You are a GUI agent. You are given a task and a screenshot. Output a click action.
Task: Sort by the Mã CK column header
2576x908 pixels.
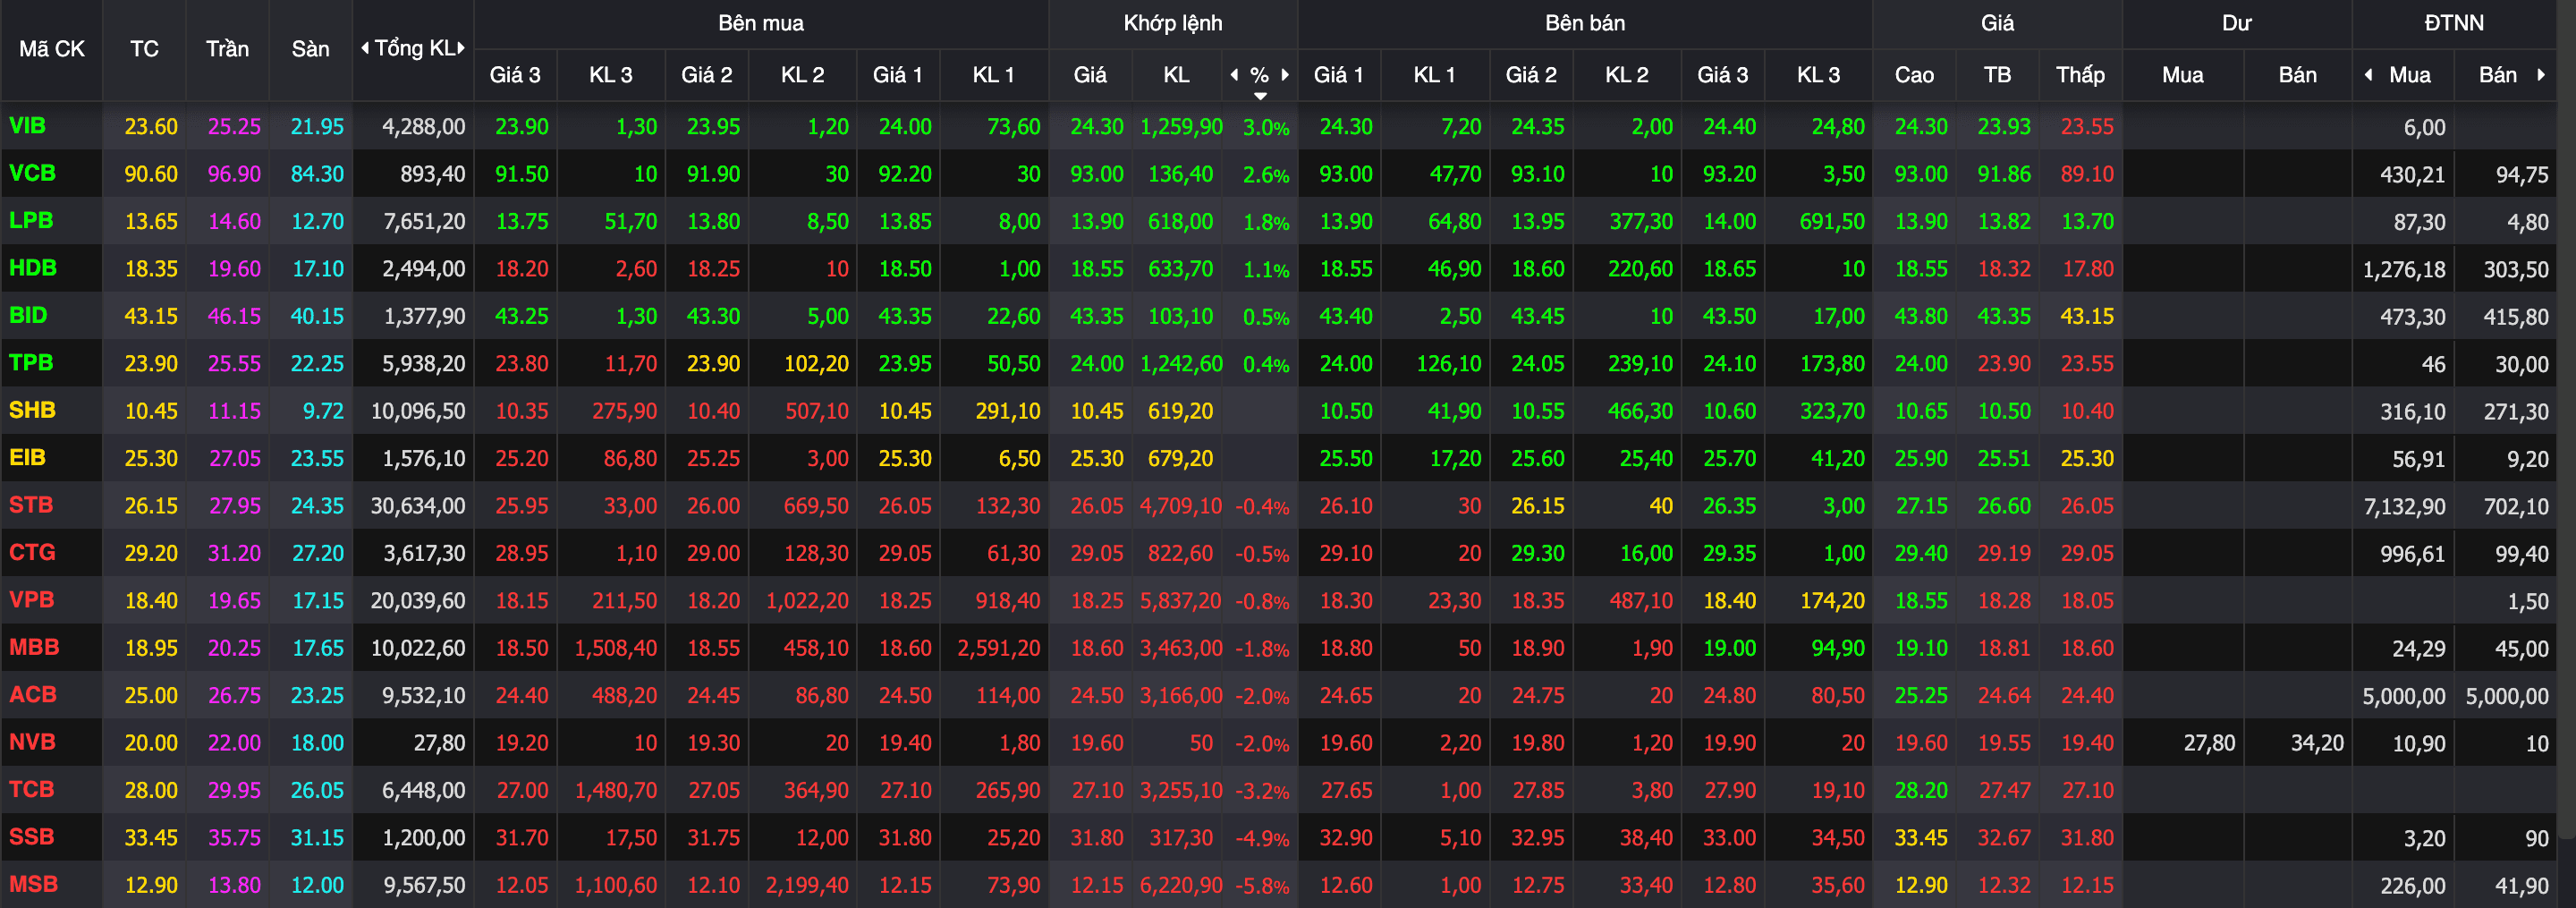[52, 49]
